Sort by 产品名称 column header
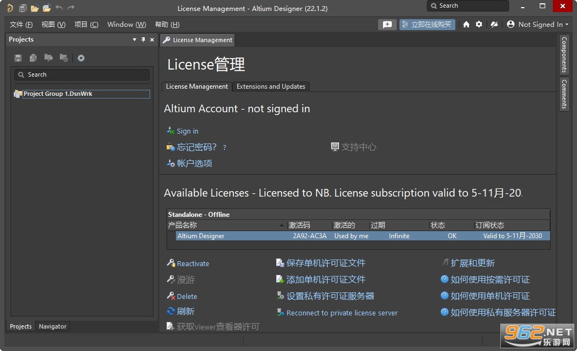 coord(227,225)
